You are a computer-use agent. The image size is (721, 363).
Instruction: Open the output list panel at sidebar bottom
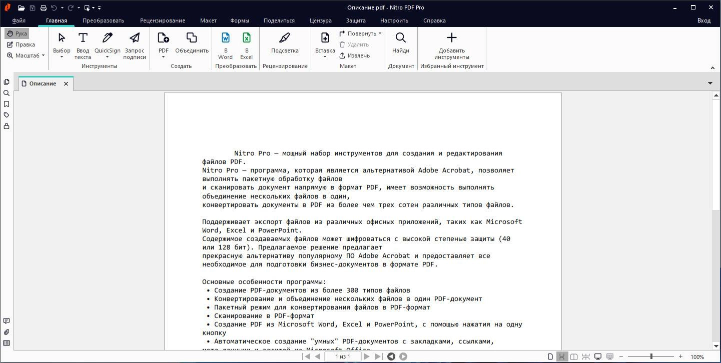(7, 343)
